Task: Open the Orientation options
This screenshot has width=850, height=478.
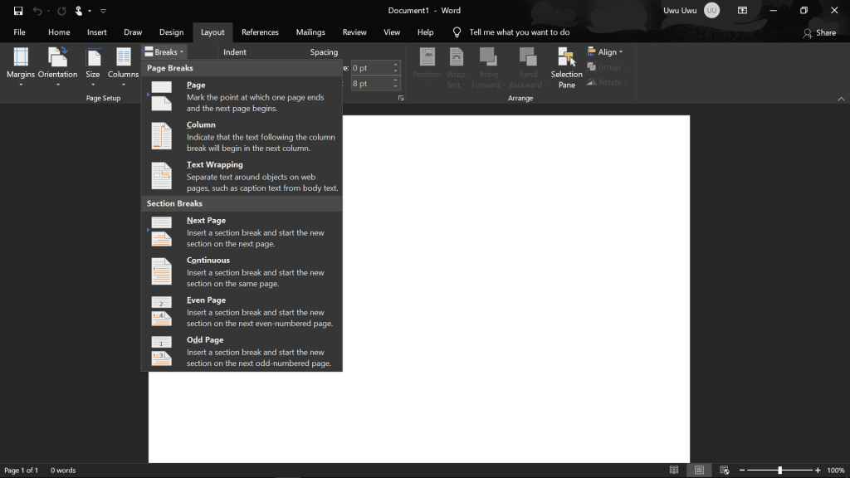Action: (x=57, y=66)
